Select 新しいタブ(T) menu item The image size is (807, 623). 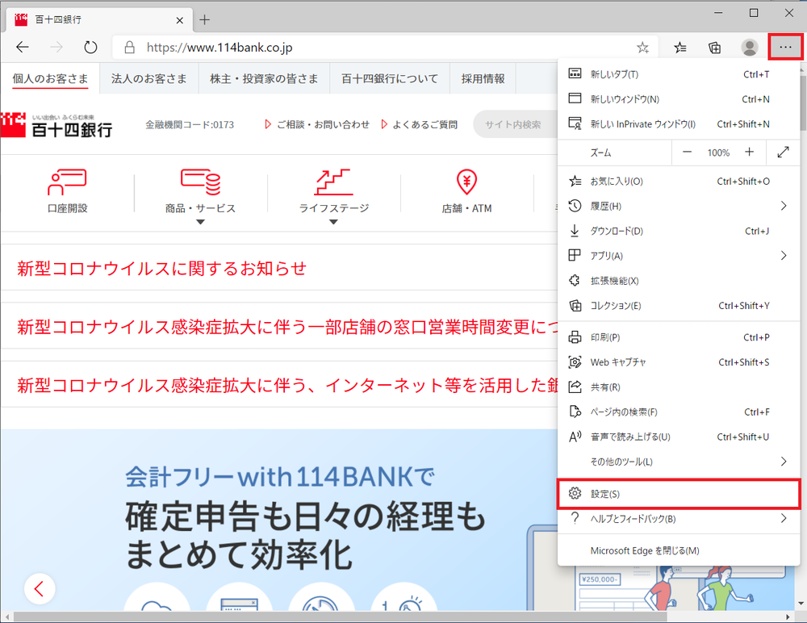[679, 74]
